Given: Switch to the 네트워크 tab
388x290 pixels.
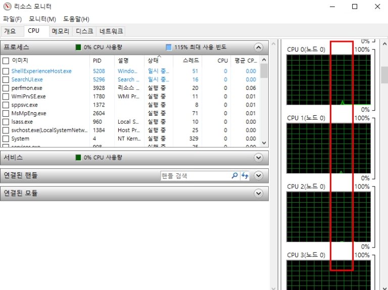Looking at the screenshot, I should tap(111, 31).
